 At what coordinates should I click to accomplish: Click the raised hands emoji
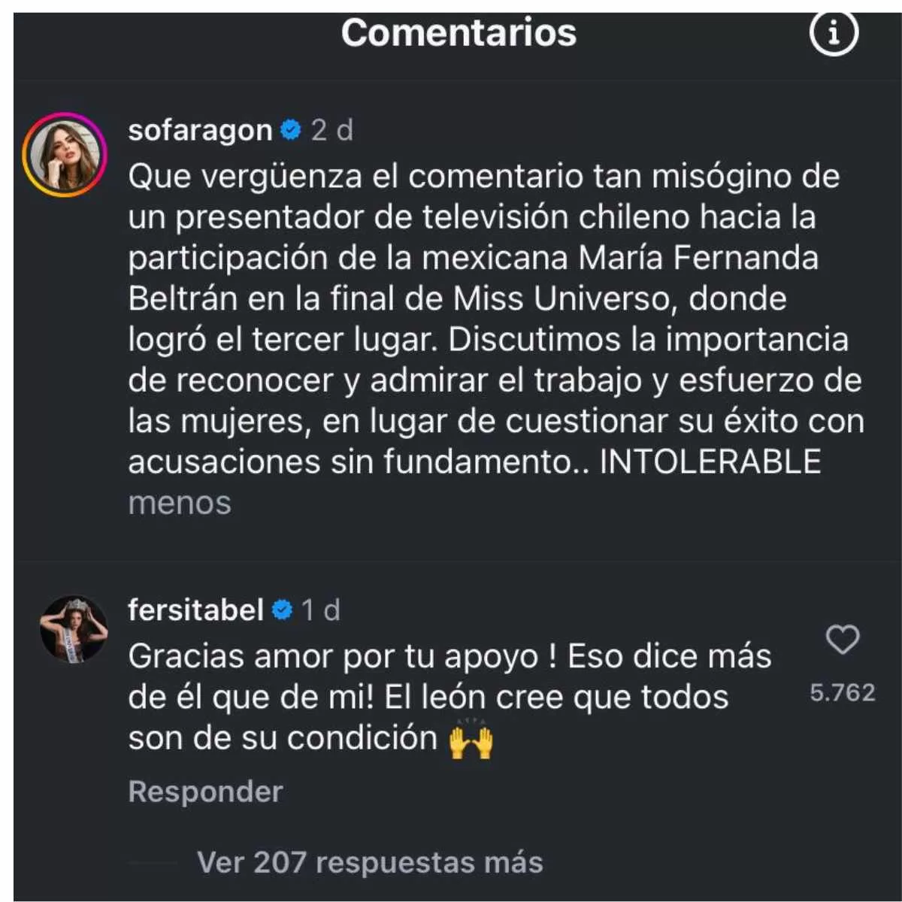[x=471, y=740]
